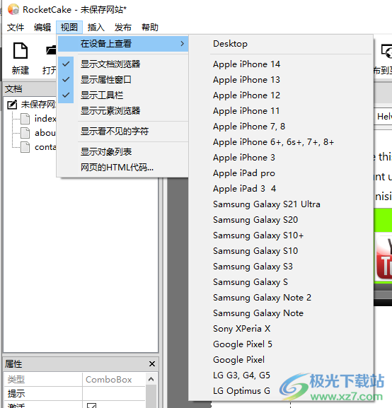Viewport: 392px width, 408px height.
Task: Select Samsung Galaxy S21 Ultra
Action: 281,204
